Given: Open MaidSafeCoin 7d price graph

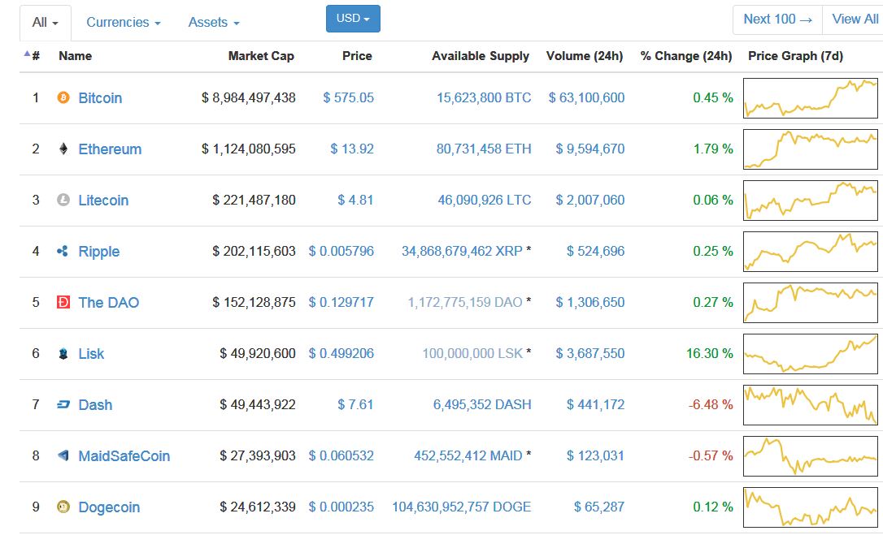Looking at the screenshot, I should click(x=811, y=456).
